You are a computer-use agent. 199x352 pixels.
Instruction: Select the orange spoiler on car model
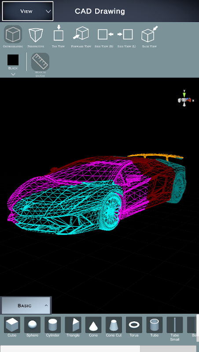155,156
